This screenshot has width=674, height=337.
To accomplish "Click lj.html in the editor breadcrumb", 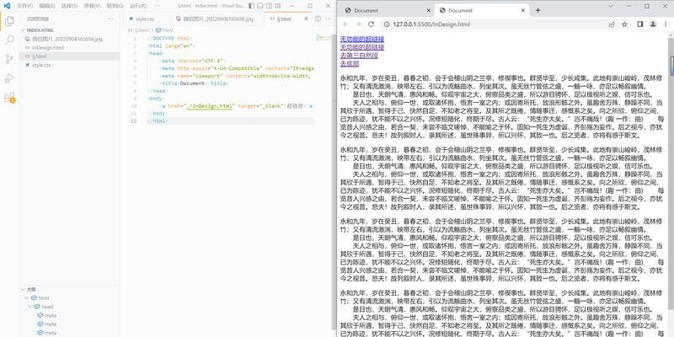I will (x=142, y=30).
